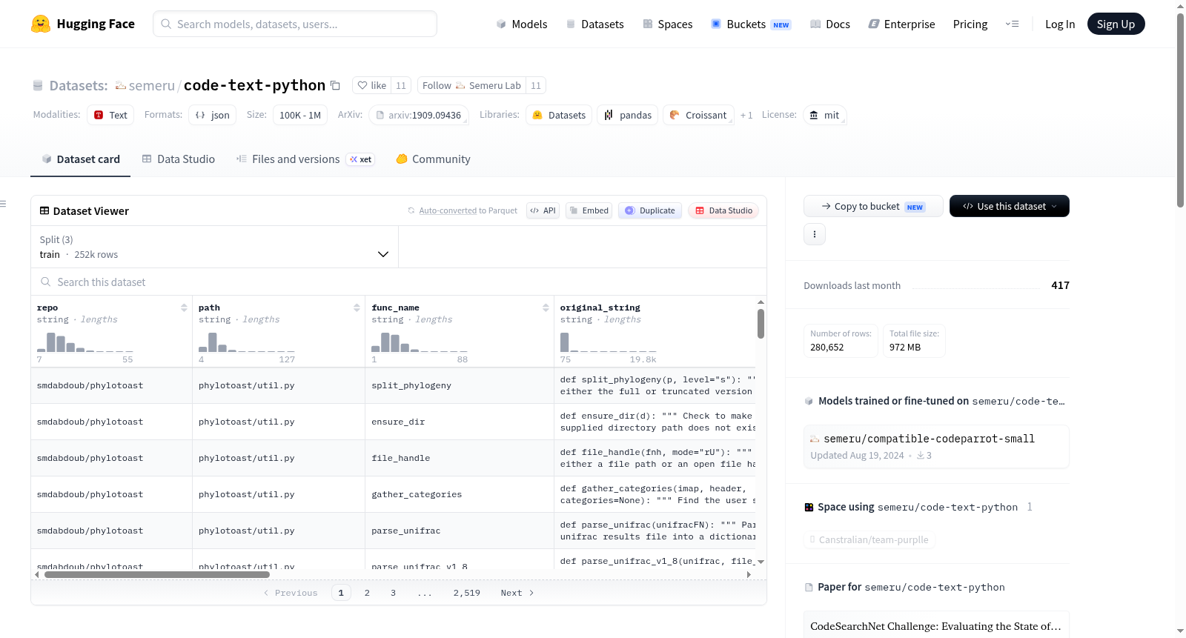Click the horizontal table scrollbar

157,574
